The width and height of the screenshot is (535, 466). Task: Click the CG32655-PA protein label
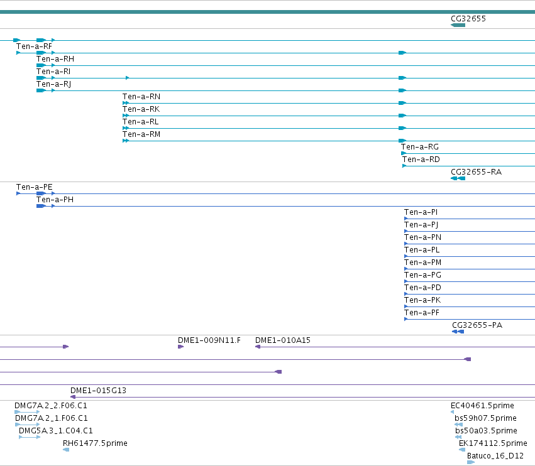point(477,325)
